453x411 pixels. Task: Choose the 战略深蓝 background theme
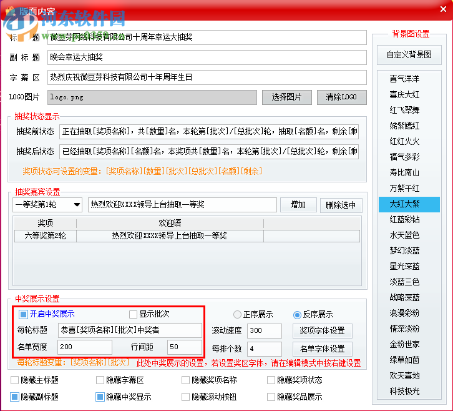click(x=409, y=297)
